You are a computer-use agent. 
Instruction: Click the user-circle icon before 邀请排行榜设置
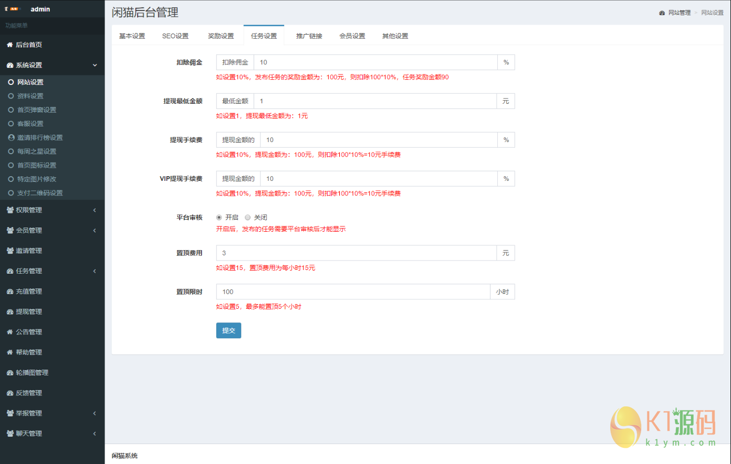pyautogui.click(x=11, y=137)
